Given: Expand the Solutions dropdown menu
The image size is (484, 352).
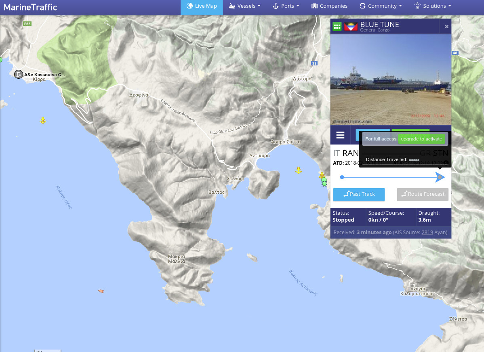Looking at the screenshot, I should pyautogui.click(x=432, y=6).
